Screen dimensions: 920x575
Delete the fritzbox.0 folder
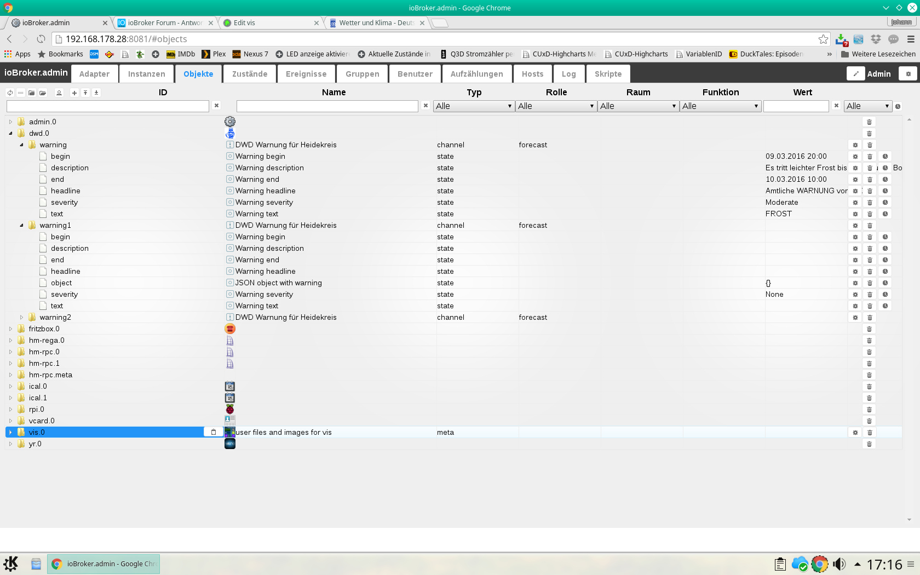[x=869, y=329]
